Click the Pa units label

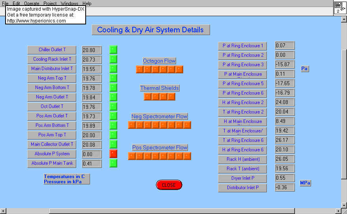[x=305, y=69]
